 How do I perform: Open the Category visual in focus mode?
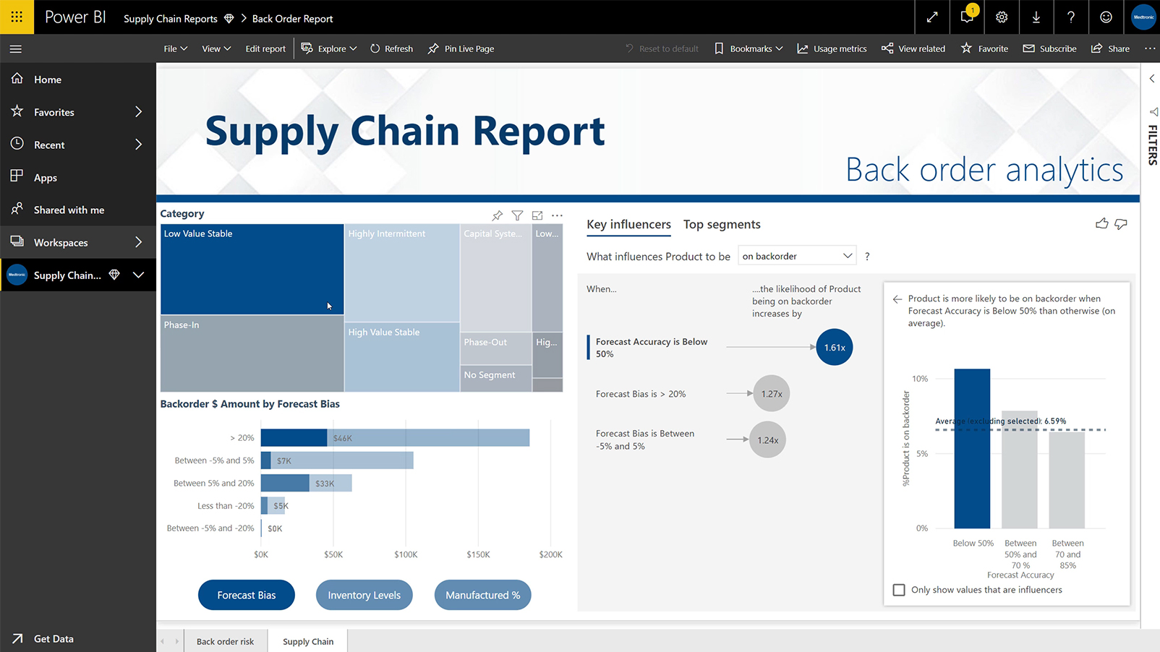pos(537,215)
